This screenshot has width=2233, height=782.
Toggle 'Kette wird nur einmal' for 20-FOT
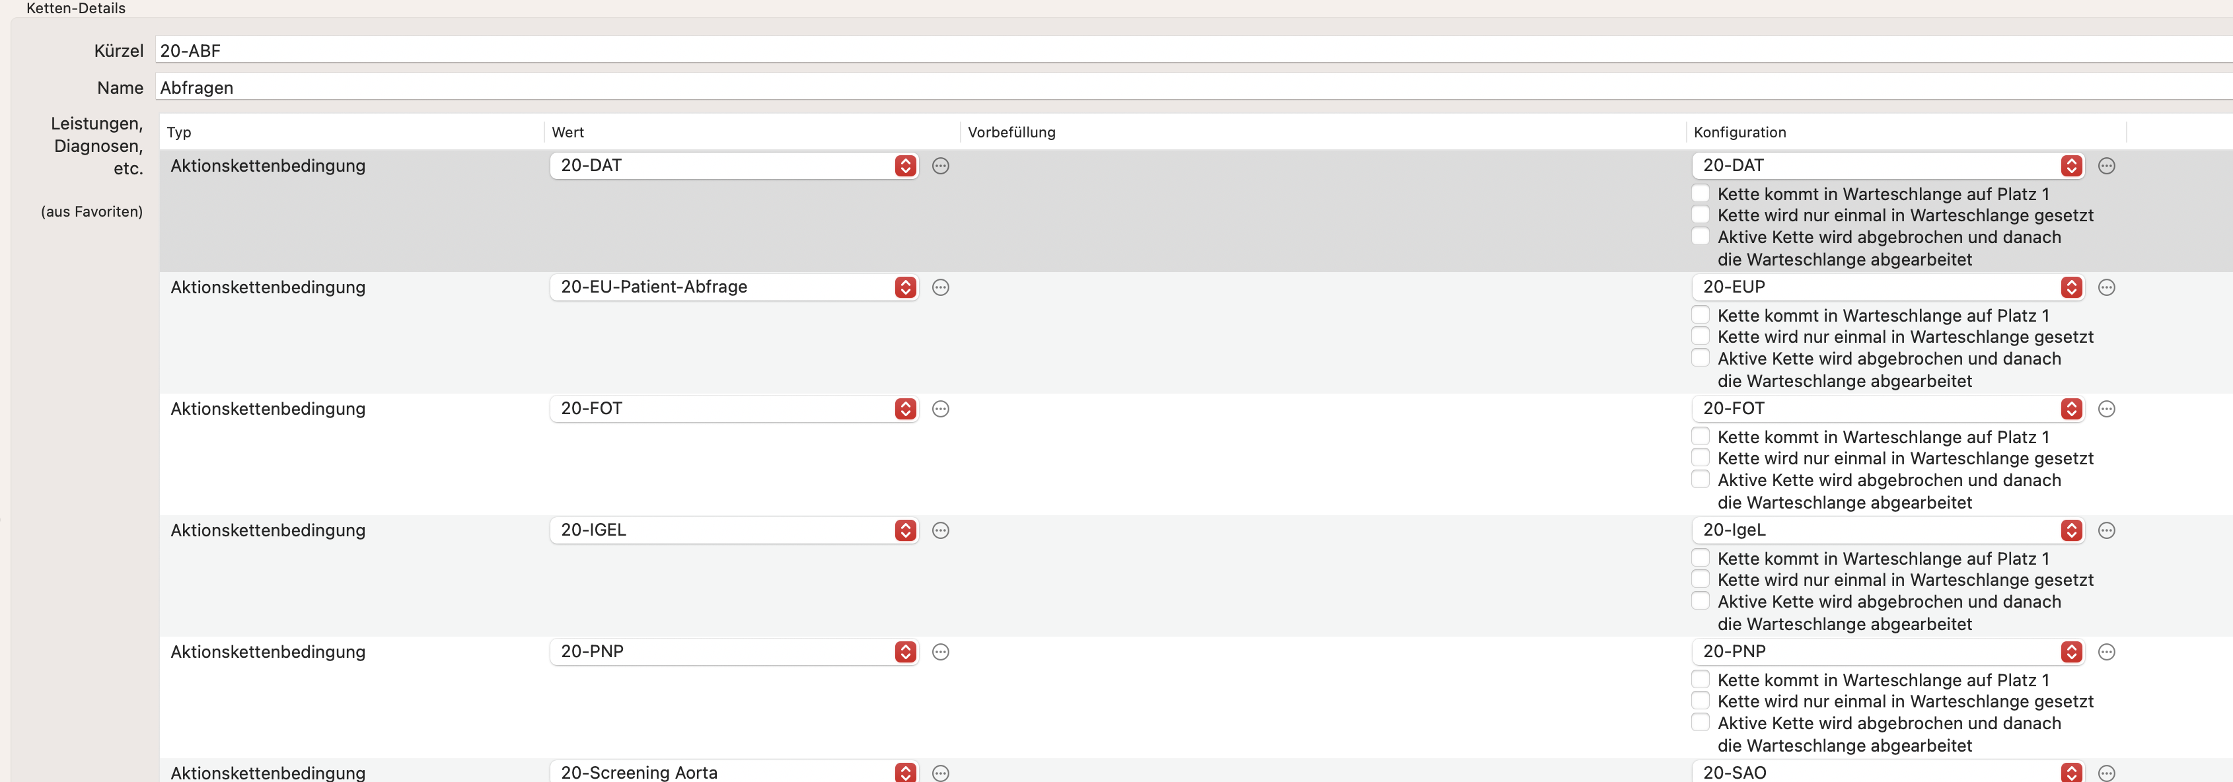(x=1701, y=457)
